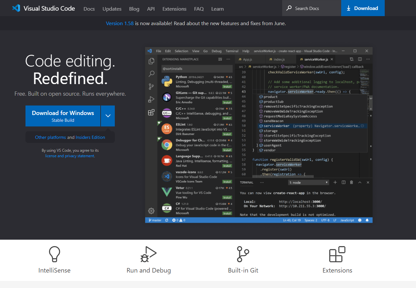Click the @sort:installs extension search box
Screen dimensions: 416x288
tap(197, 69)
